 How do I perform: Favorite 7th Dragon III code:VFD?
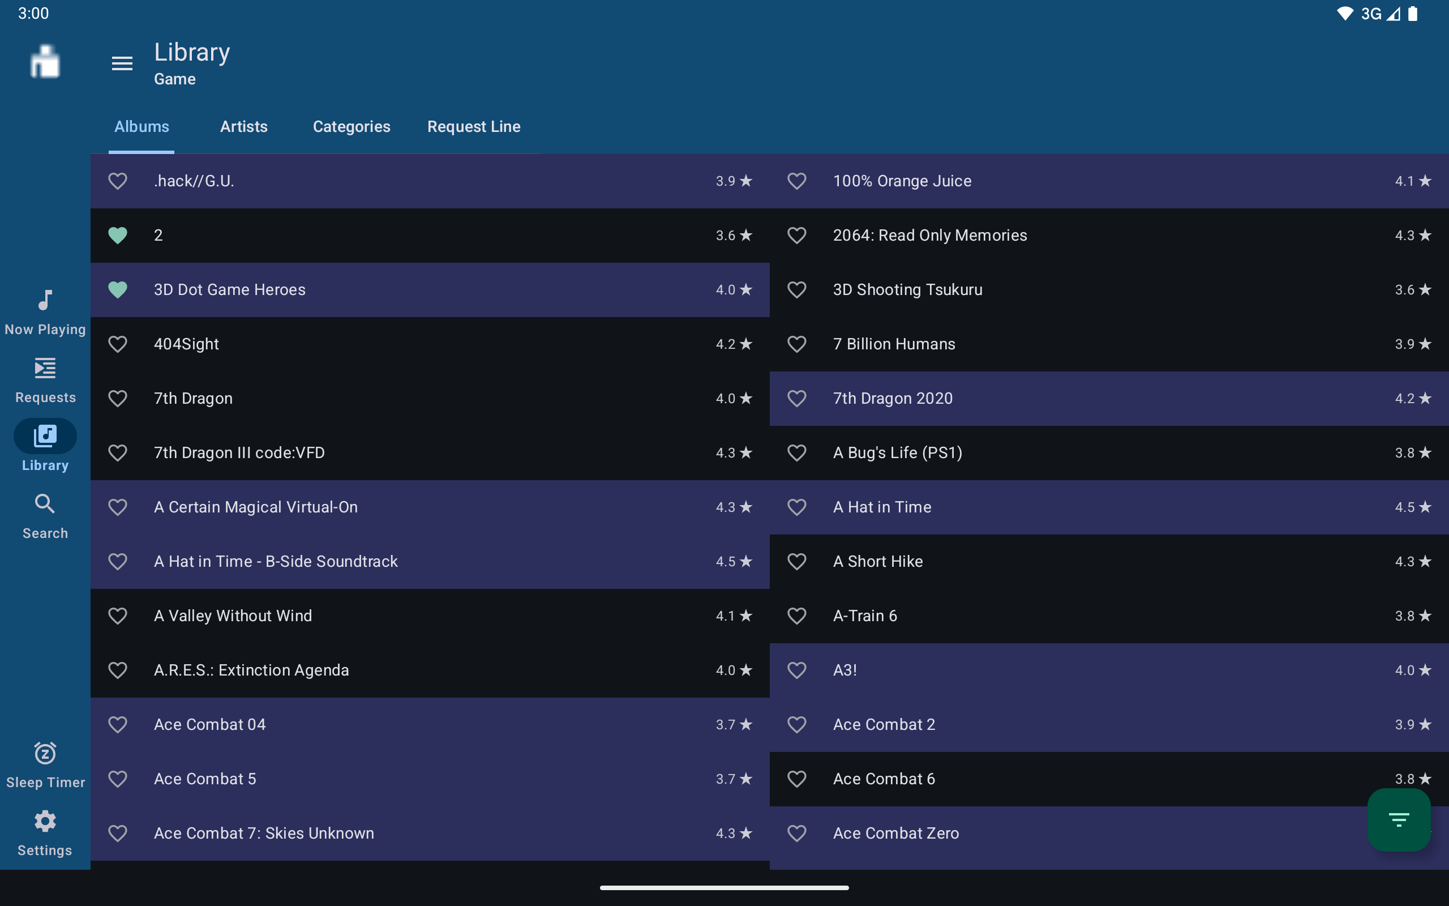point(117,453)
